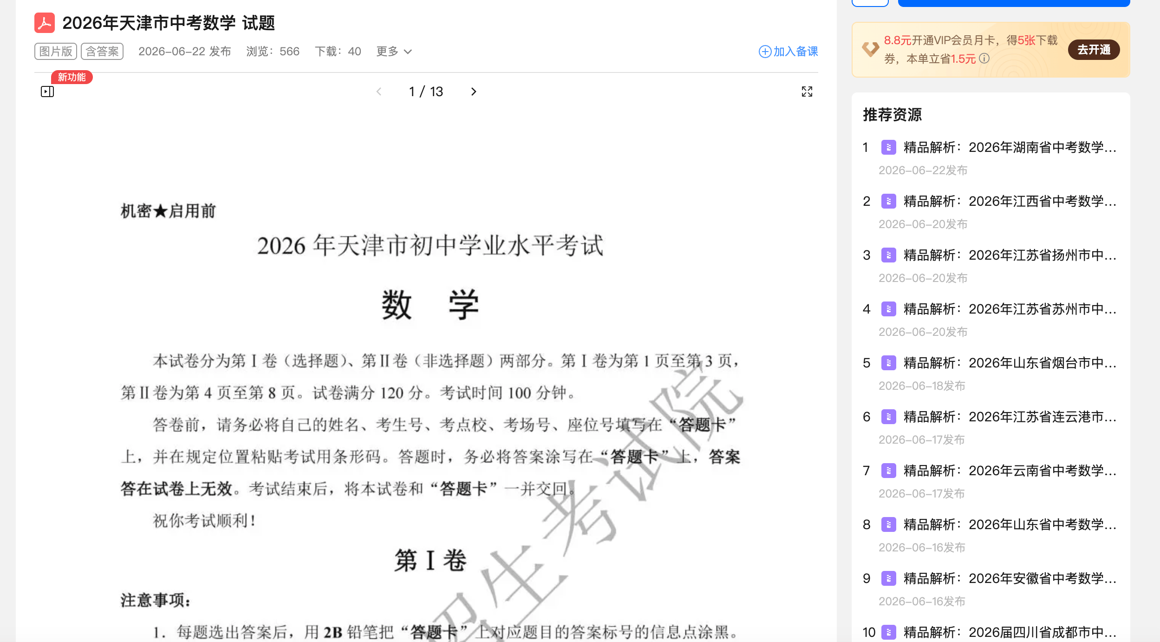Click the plus icon for 加入备课
Viewport: 1160px width, 642px height.
pyautogui.click(x=765, y=52)
